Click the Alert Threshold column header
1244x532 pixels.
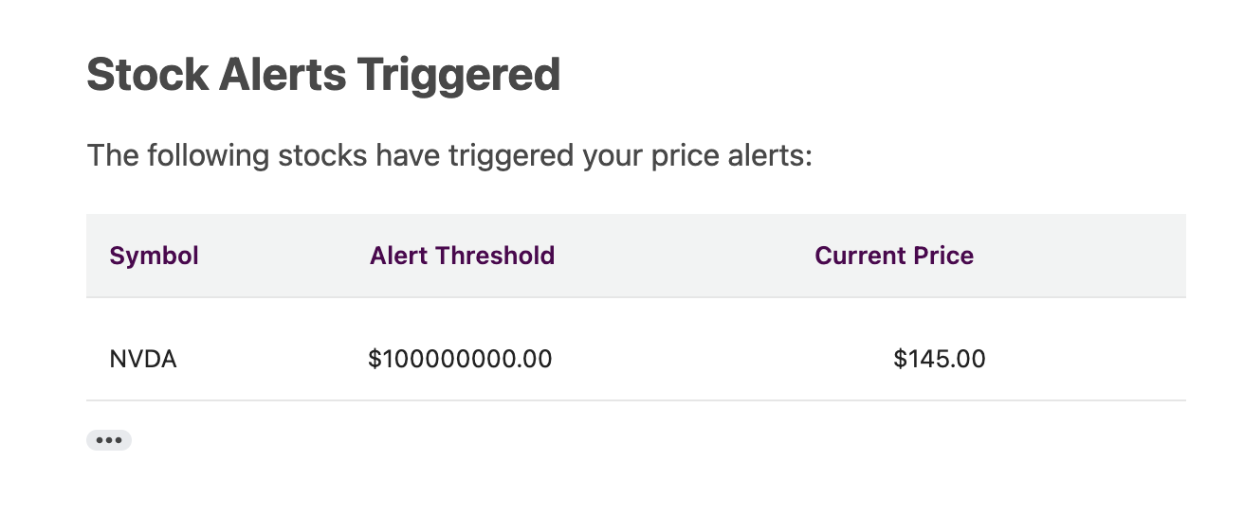pos(462,256)
